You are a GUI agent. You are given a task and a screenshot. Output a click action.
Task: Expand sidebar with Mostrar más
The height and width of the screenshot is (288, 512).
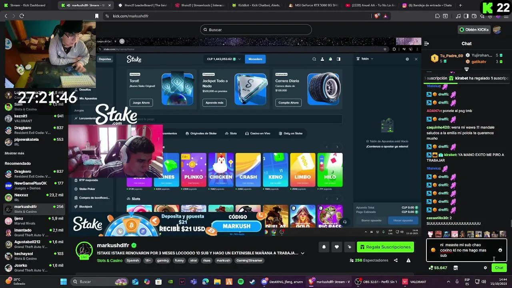coord(14,153)
